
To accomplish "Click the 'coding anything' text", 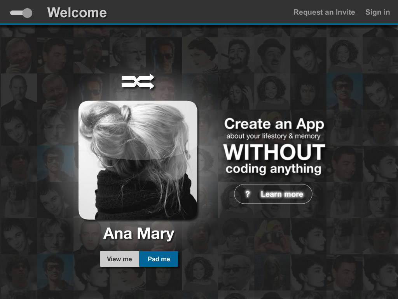I will (x=273, y=169).
